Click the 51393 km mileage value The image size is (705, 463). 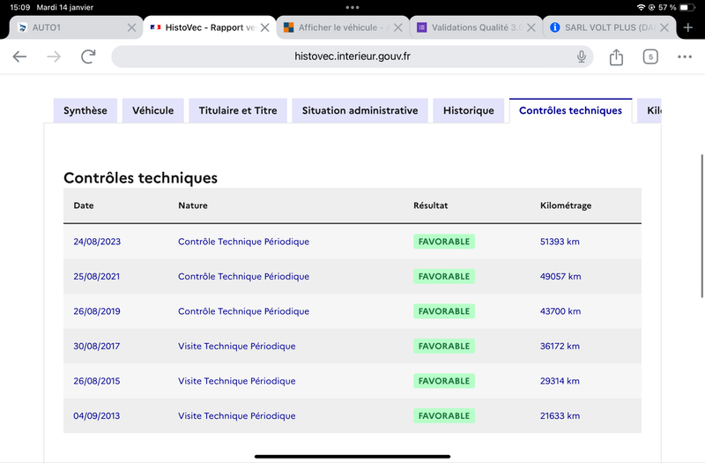click(x=560, y=242)
